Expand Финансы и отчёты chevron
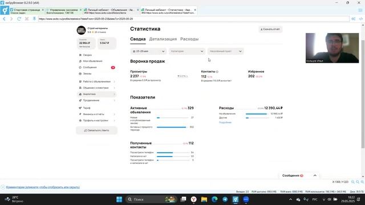Image resolution: width=365 pixels, height=205 pixels. coord(114,114)
